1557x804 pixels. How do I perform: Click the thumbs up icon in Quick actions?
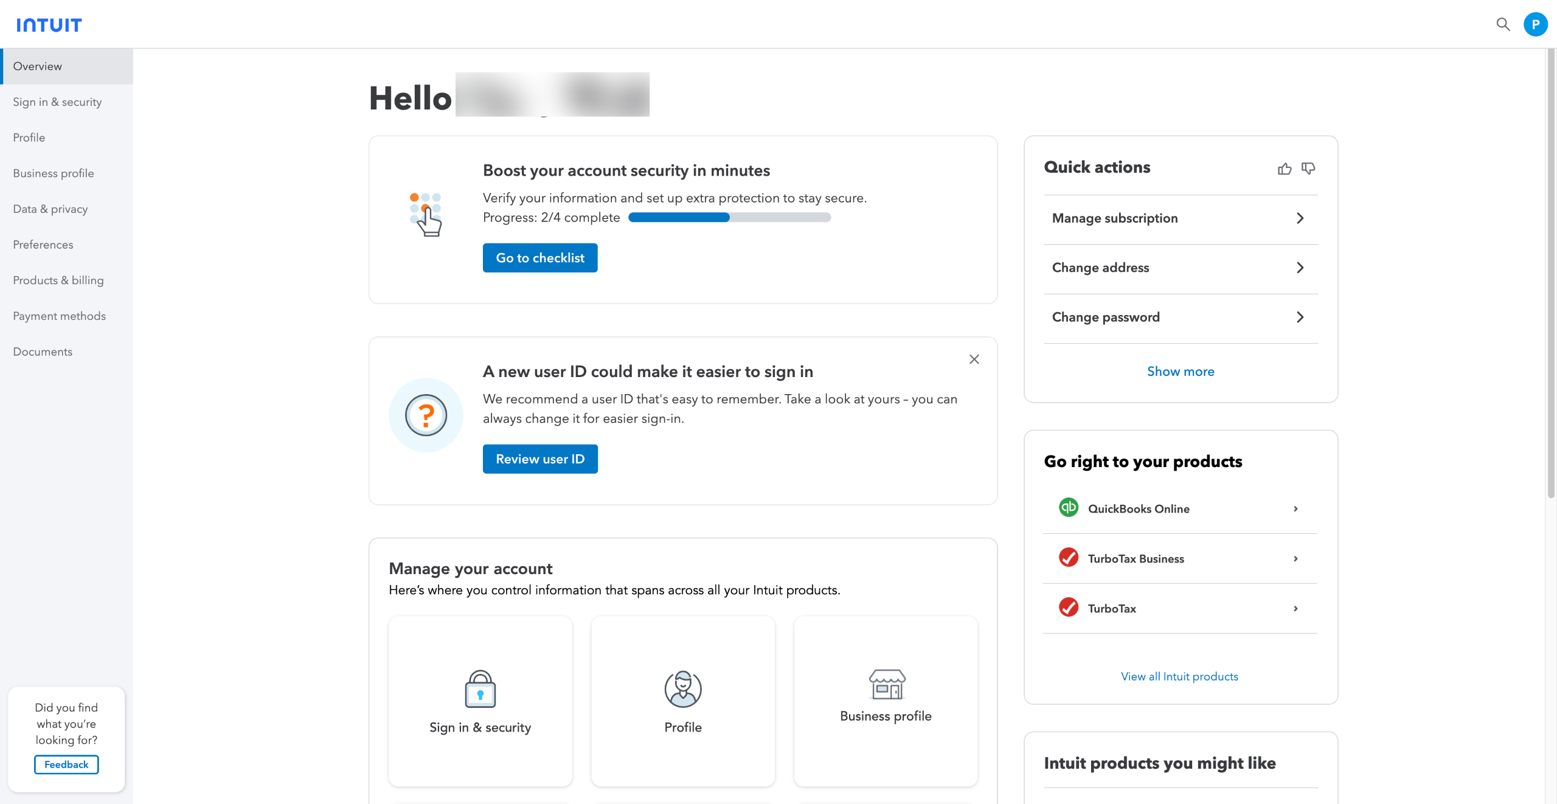point(1284,168)
